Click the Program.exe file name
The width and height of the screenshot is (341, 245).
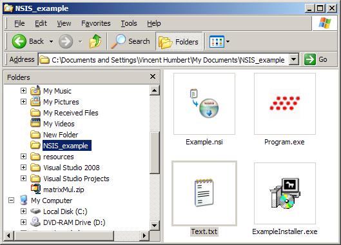tap(284, 142)
